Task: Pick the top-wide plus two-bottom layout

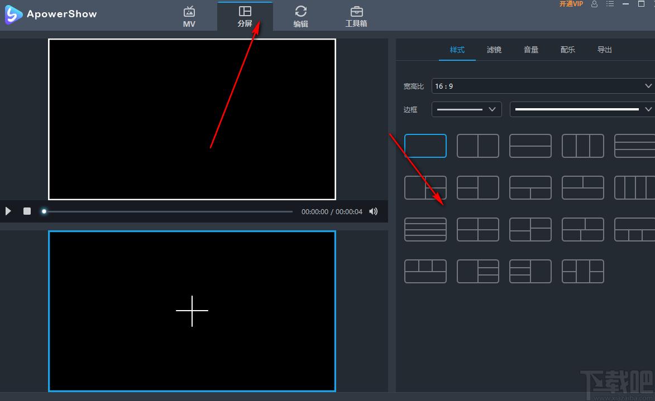Action: point(530,187)
